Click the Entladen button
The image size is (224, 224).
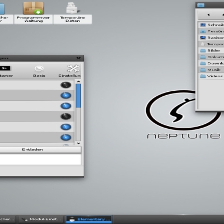(x=40, y=150)
